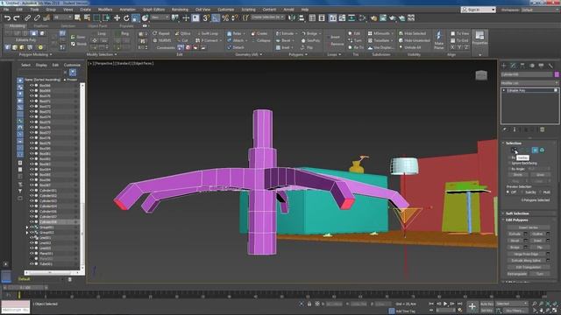The height and width of the screenshot is (315, 561).
Task: Open the Workspaces Default dropdown
Action: coord(541,10)
